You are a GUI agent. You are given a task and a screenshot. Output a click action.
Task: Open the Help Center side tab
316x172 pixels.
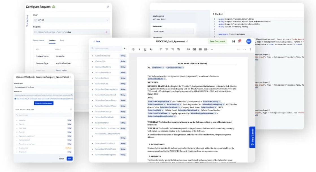tap(252, 137)
